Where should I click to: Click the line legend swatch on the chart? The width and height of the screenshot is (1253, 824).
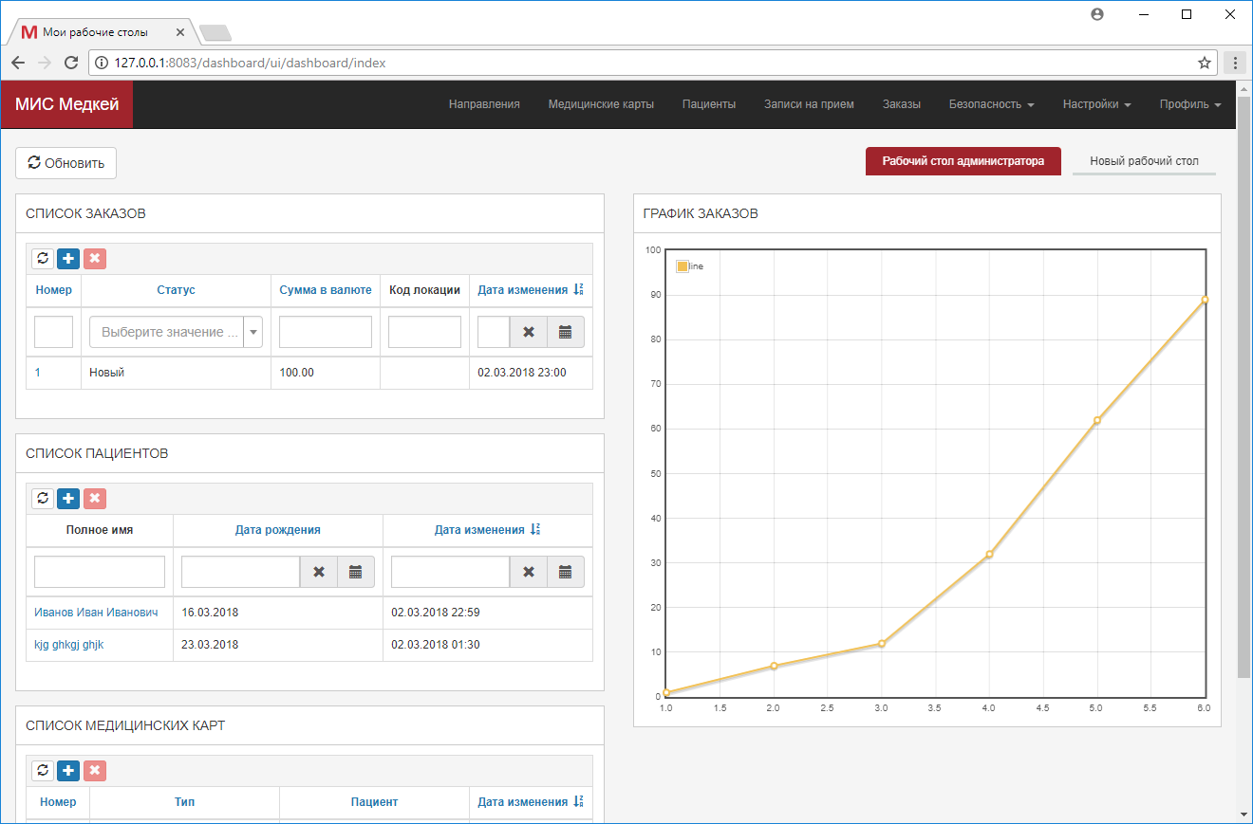(683, 266)
